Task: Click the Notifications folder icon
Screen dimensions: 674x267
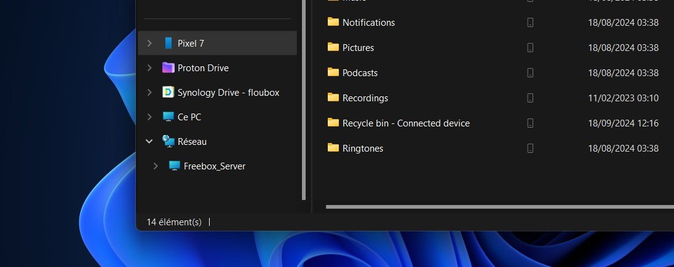Action: [x=333, y=22]
